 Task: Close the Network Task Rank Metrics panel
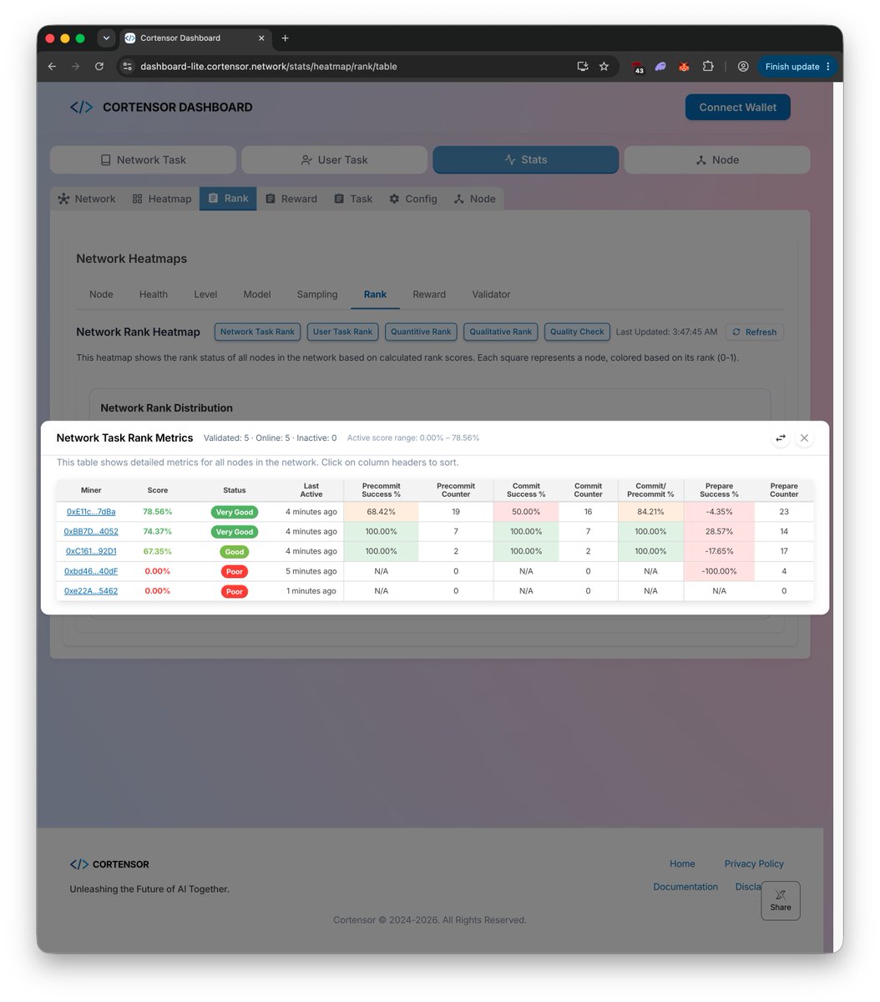[x=804, y=438]
